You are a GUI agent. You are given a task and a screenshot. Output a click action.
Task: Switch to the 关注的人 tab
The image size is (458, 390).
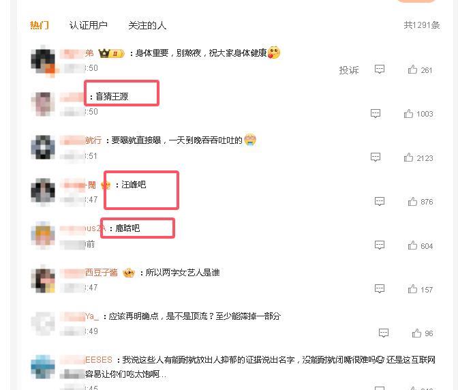[x=147, y=25]
